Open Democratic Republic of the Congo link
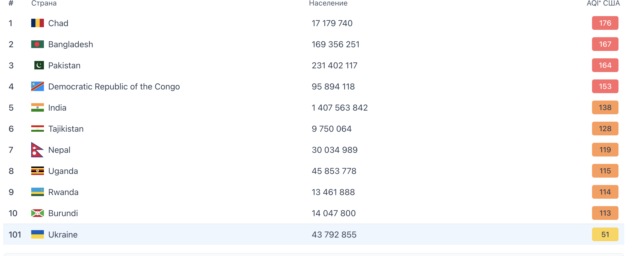 point(114,87)
